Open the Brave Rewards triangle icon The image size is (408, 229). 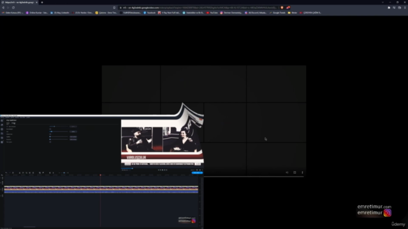(x=288, y=8)
